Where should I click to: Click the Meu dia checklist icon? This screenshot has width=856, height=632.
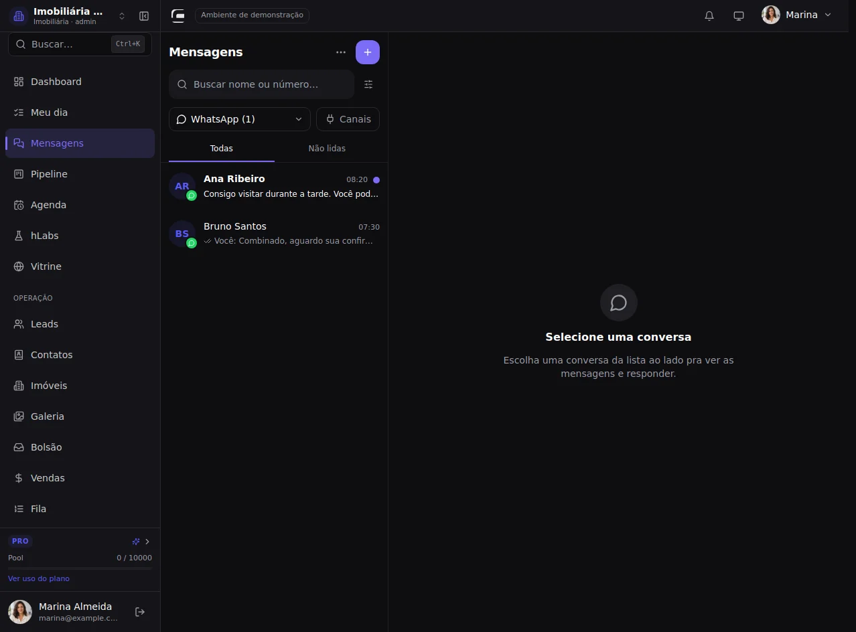click(x=19, y=112)
